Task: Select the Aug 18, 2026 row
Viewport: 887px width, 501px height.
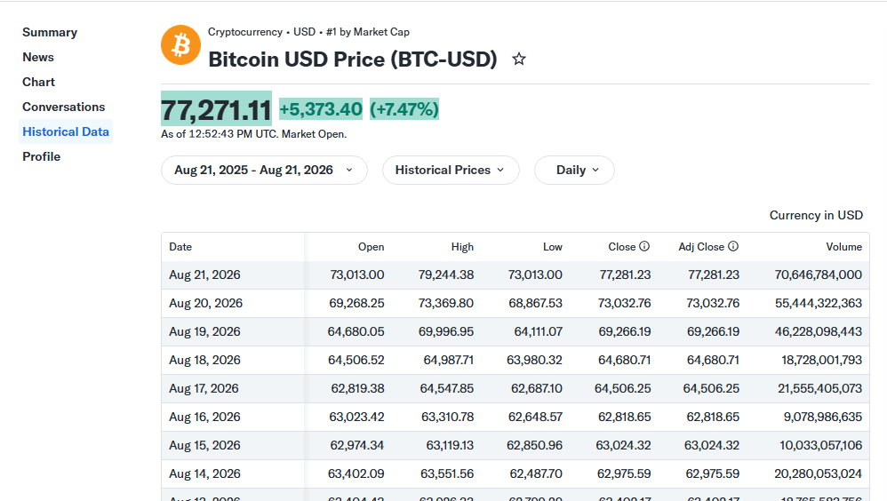Action: point(515,360)
